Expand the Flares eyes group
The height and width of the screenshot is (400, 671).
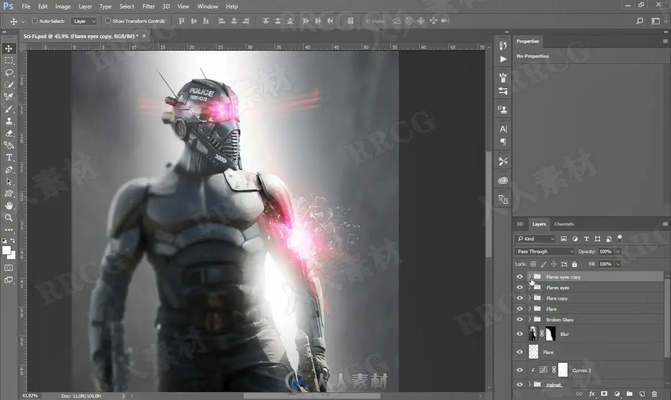click(529, 287)
